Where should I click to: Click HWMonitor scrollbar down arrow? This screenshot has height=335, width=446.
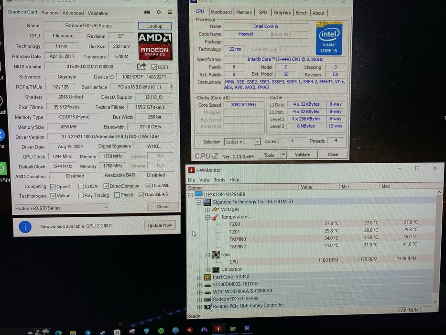click(435, 301)
